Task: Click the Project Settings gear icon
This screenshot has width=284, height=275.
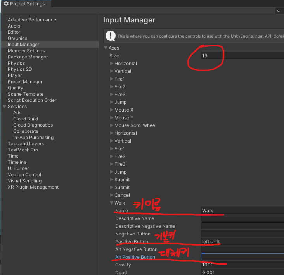Action: coord(6,4)
